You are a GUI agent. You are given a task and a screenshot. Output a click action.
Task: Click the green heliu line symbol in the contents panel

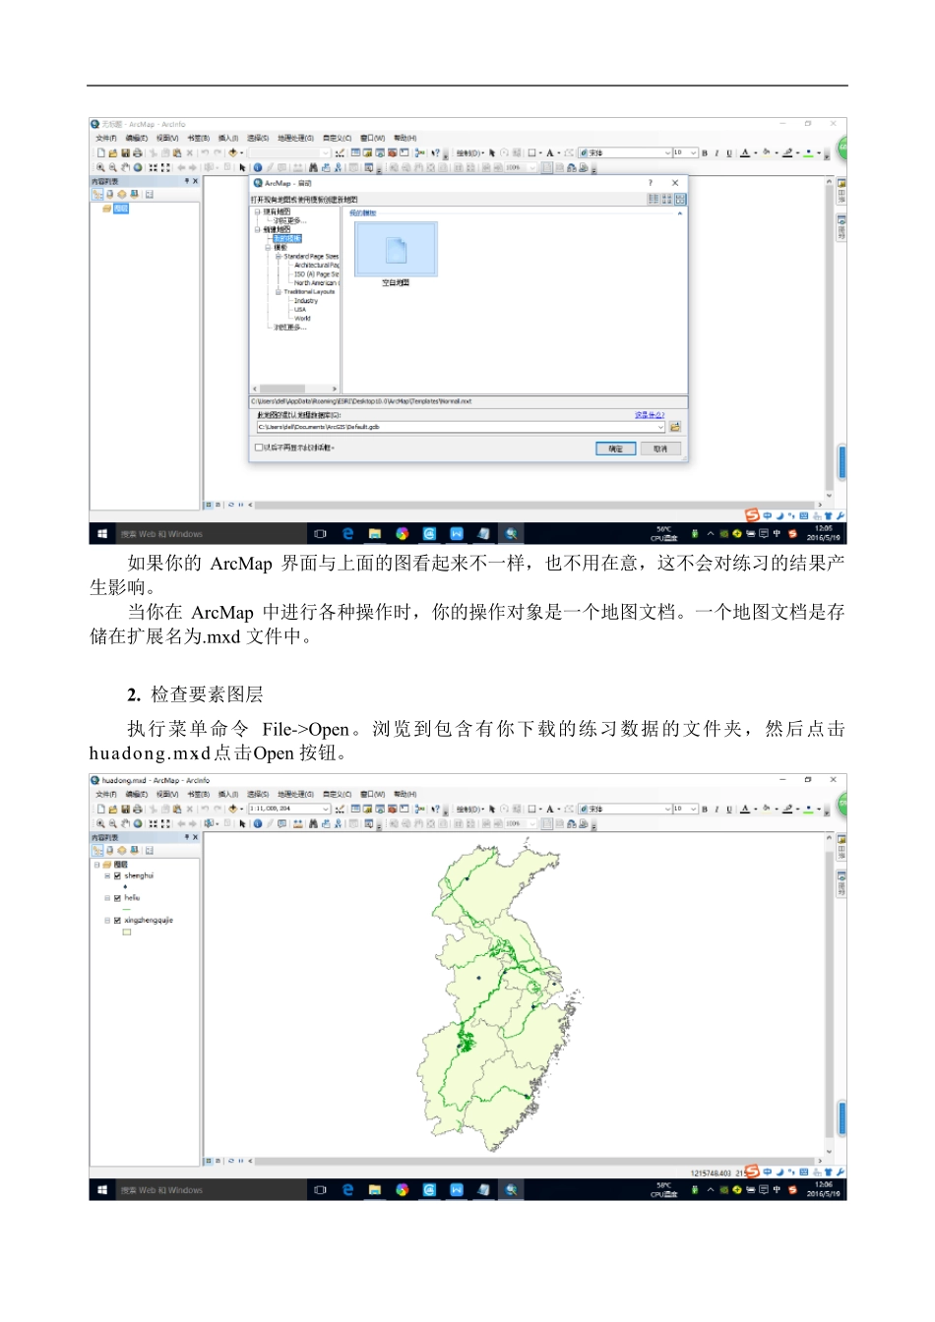point(126,910)
